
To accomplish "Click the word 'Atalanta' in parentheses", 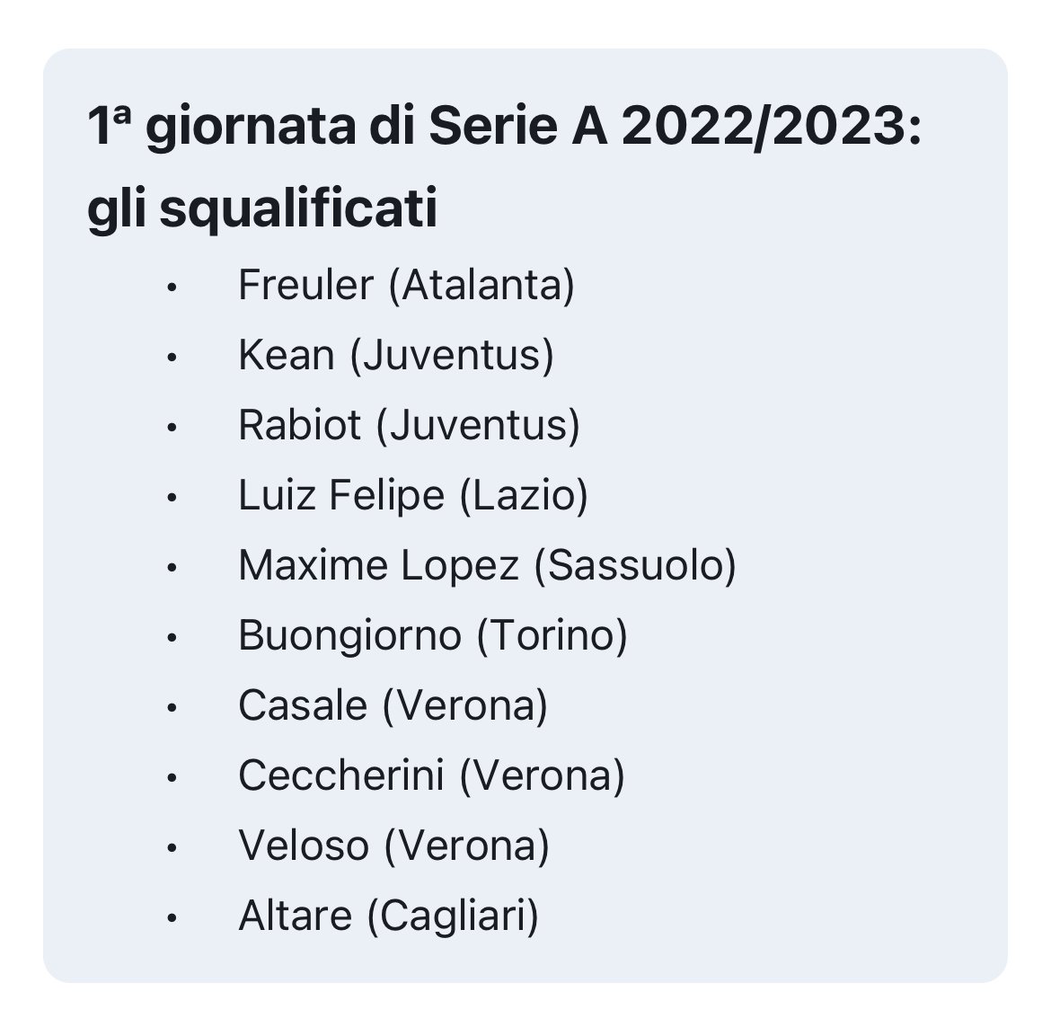I will pos(481,286).
